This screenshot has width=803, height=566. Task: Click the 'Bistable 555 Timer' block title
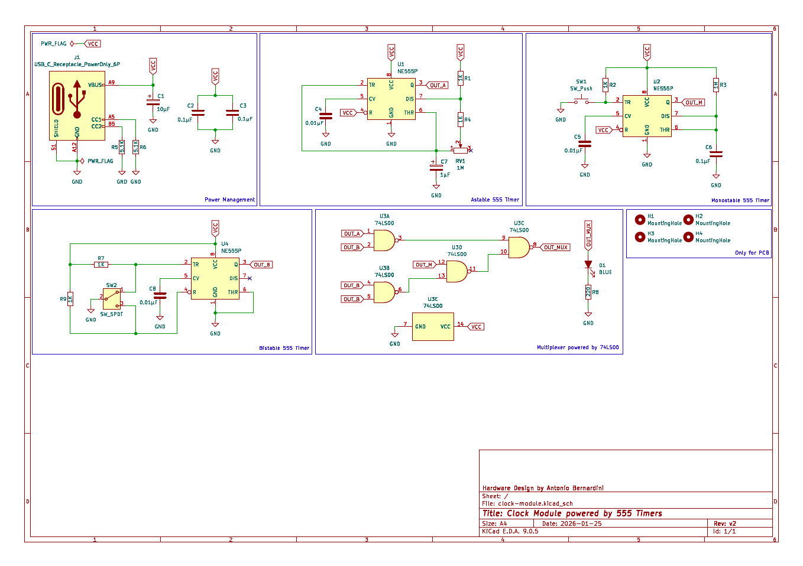[x=284, y=348]
